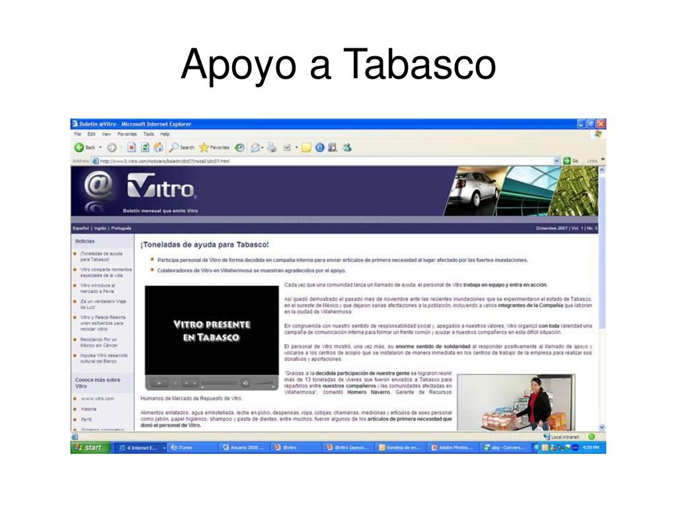Open Edit icon dropdown arrow in toolbar
Screen dimensions: 677x508
[x=297, y=148]
